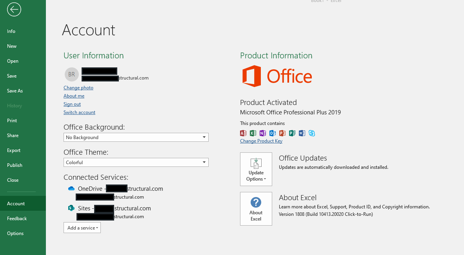Open Excel Options
Image resolution: width=464 pixels, height=255 pixels.
(15, 233)
